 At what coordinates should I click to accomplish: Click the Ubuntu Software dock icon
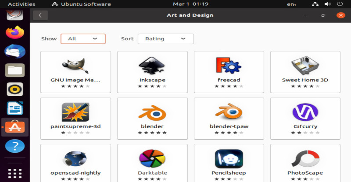point(15,127)
